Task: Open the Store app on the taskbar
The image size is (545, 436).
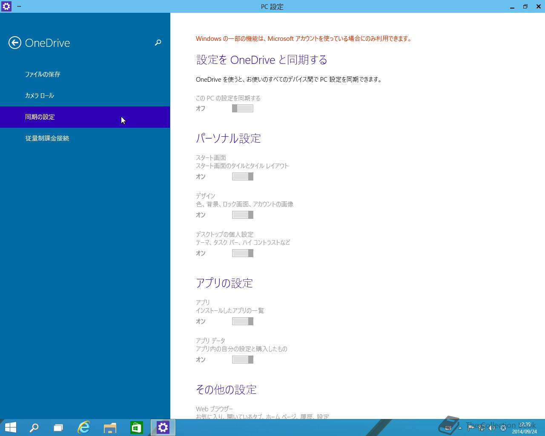Action: tap(136, 427)
